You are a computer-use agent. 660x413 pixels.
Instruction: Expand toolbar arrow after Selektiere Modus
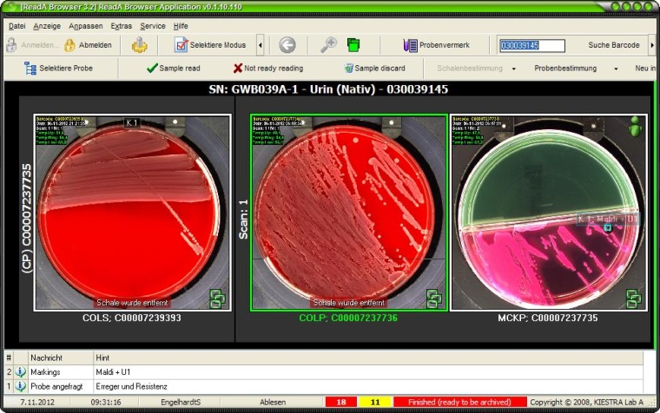point(261,45)
